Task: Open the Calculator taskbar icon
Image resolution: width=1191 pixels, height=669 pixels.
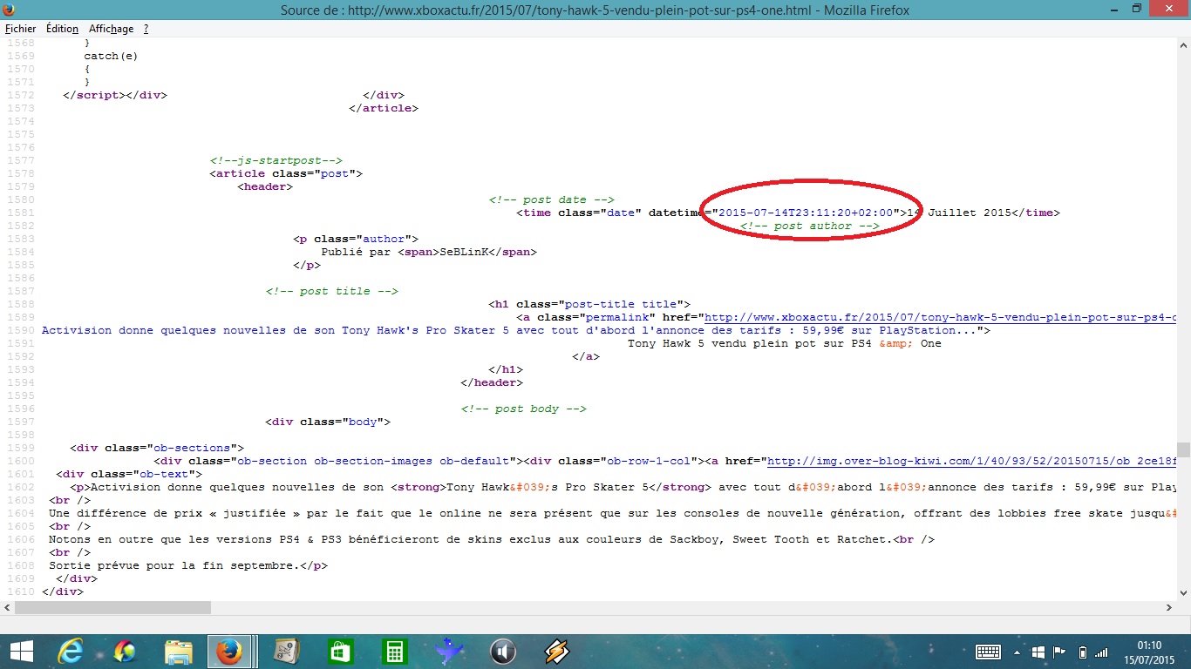Action: coord(394,652)
